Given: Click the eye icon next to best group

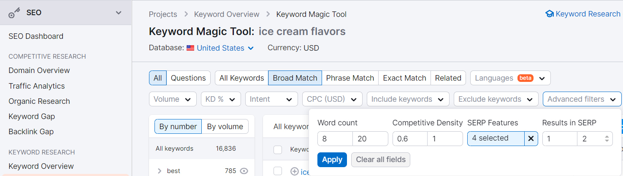Looking at the screenshot, I should [244, 171].
